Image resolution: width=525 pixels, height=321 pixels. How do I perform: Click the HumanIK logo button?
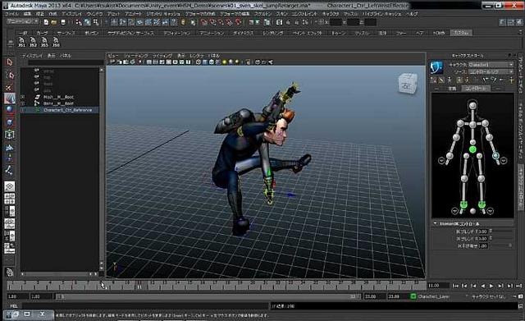(436, 67)
